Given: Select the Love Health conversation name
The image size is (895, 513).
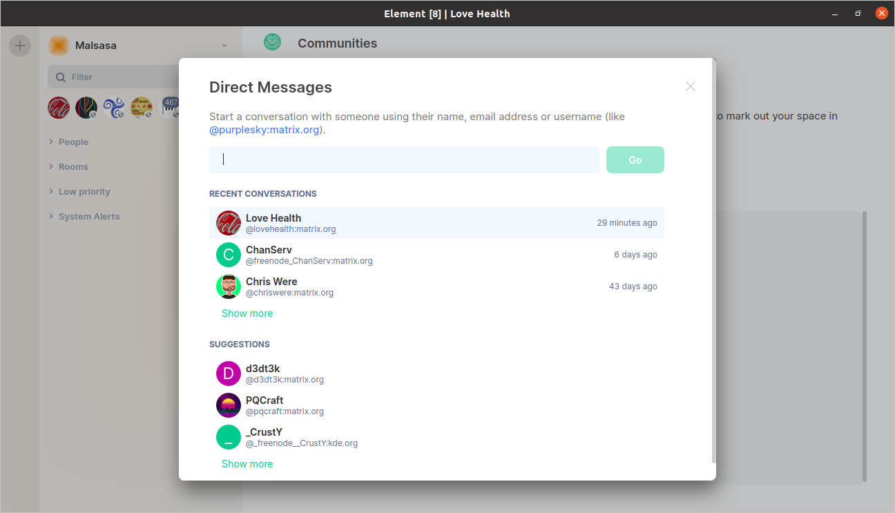Looking at the screenshot, I should coord(273,217).
